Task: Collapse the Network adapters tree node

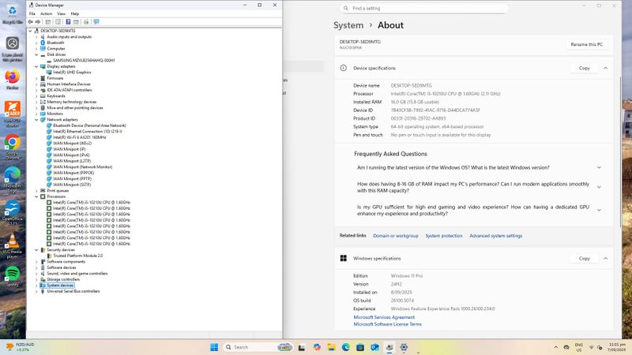Action: [x=36, y=119]
